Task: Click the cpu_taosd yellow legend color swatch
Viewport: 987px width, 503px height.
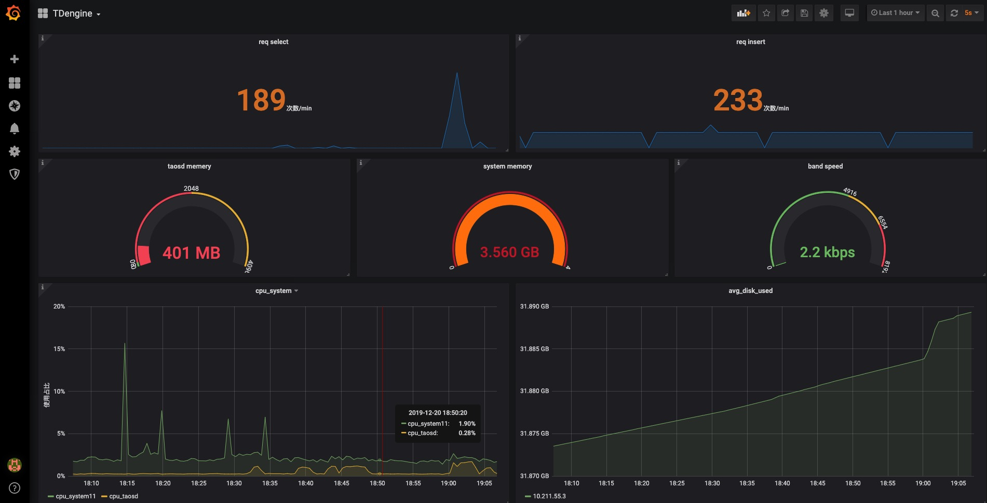Action: 104,497
